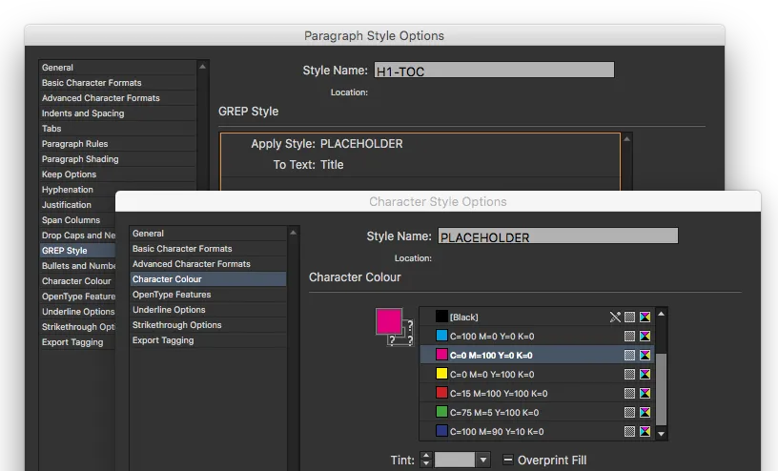
Task: Choose the yellow C=0 M=0 Y=100 K=0 swatch
Action: click(537, 374)
